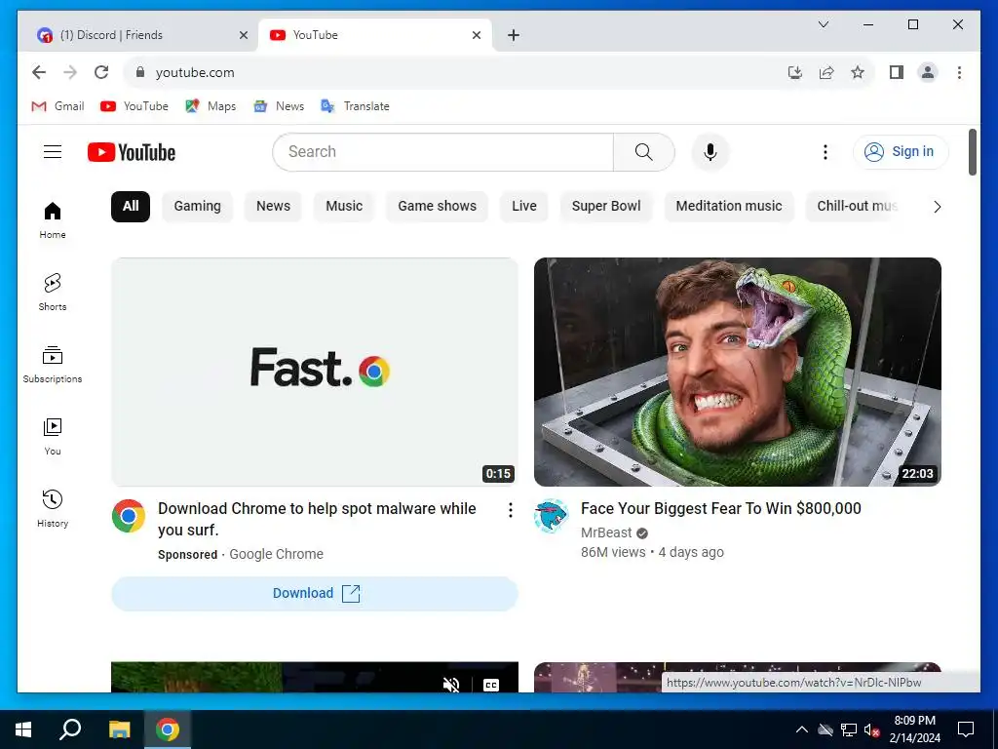Open the You section in sidebar
998x749 pixels.
click(x=53, y=437)
